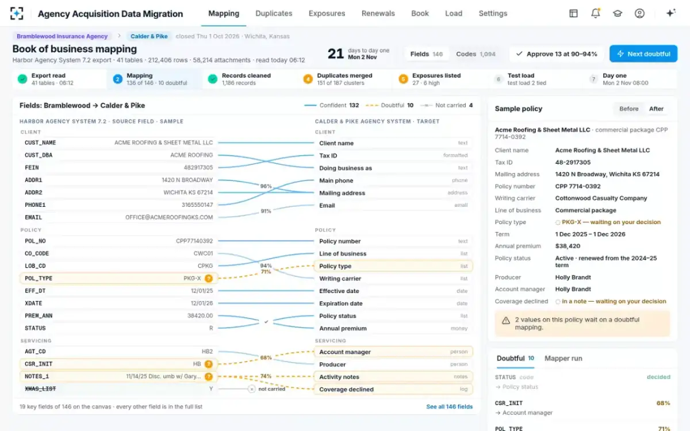Open the sparkle assistant icon
The height and width of the screenshot is (431, 690).
[670, 13]
